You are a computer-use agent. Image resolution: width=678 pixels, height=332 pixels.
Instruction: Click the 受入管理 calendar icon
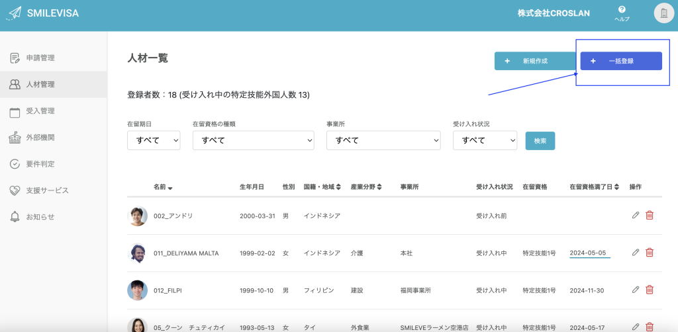coord(15,111)
